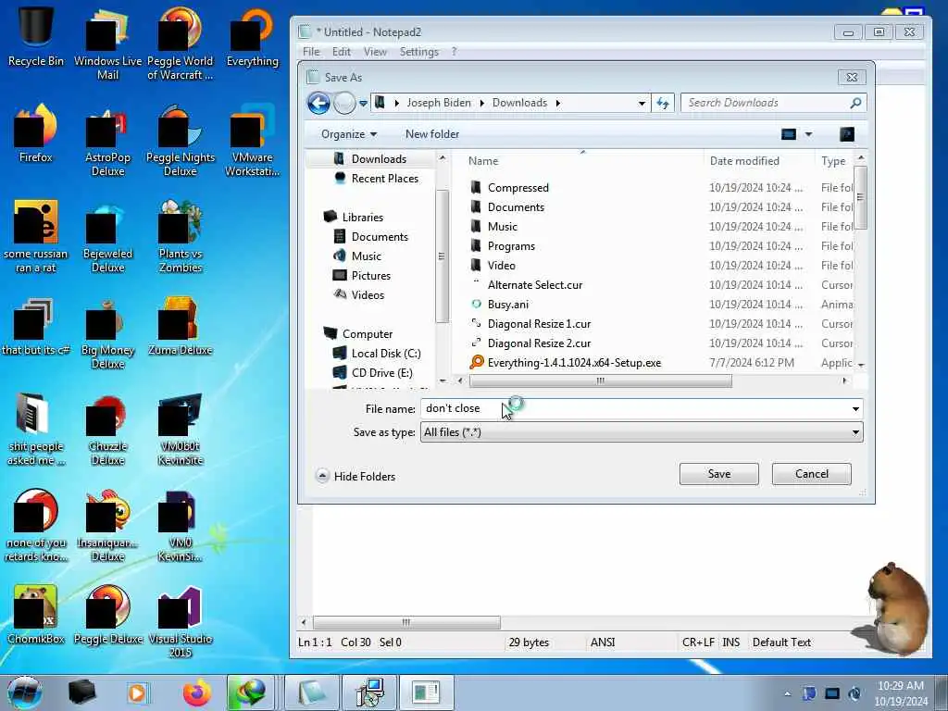Select Everything-1.4.1.1024.x64-Setup.exe file

coord(566,363)
